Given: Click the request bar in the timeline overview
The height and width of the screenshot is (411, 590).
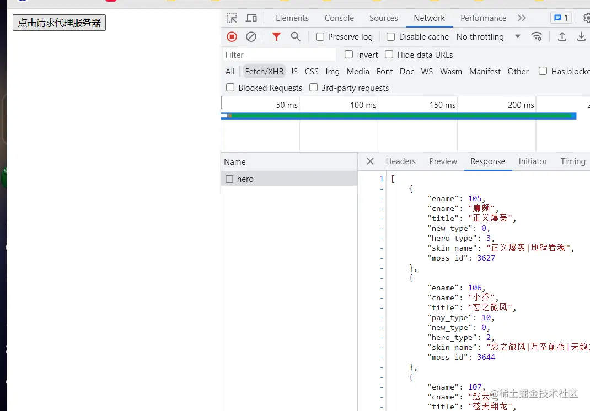Looking at the screenshot, I should tap(399, 116).
